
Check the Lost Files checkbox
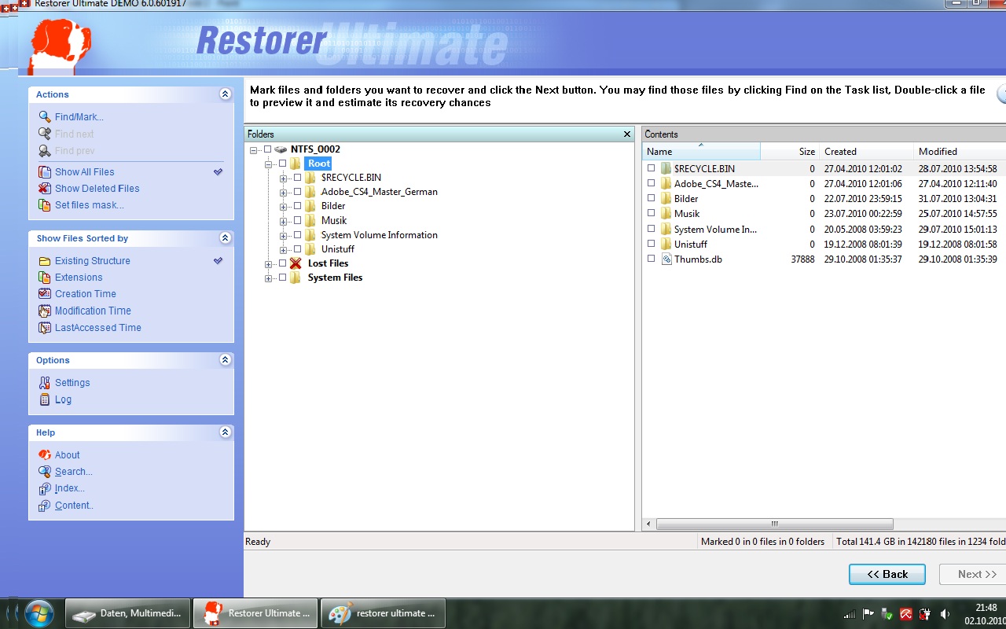[x=282, y=263]
